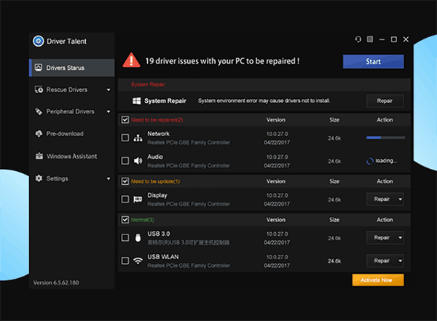Tick the Display driver checkbox
Screen dimensions: 437x321
click(125, 199)
